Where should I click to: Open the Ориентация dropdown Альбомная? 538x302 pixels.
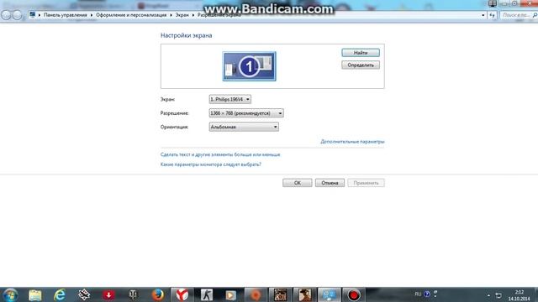pyautogui.click(x=244, y=127)
